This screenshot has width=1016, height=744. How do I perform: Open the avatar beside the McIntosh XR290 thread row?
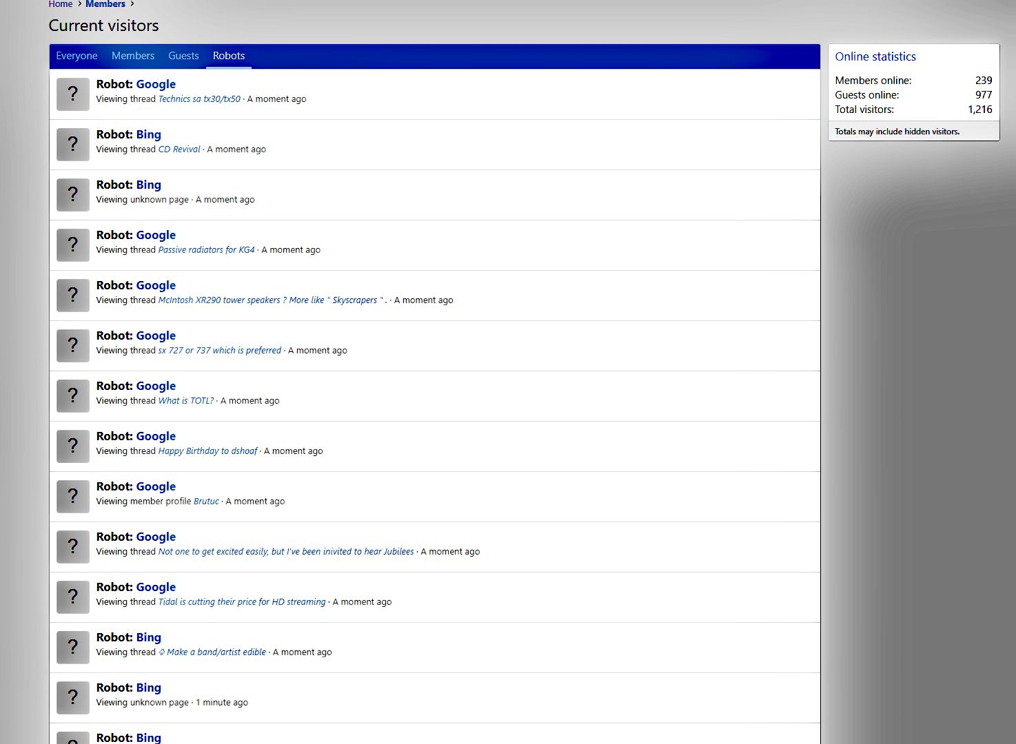[73, 296]
